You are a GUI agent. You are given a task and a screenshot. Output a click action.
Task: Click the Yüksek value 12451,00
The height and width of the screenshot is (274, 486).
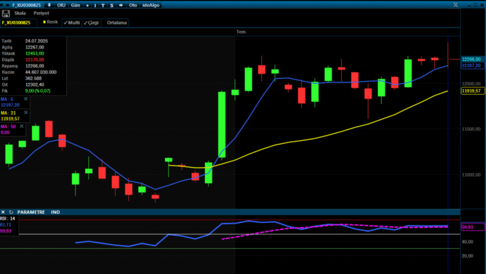tap(35, 54)
